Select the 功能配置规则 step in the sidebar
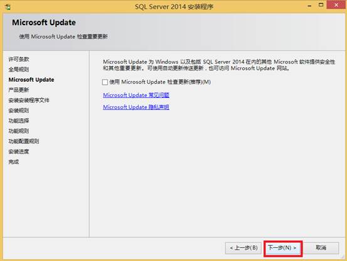The width and height of the screenshot is (347, 261). (x=24, y=142)
